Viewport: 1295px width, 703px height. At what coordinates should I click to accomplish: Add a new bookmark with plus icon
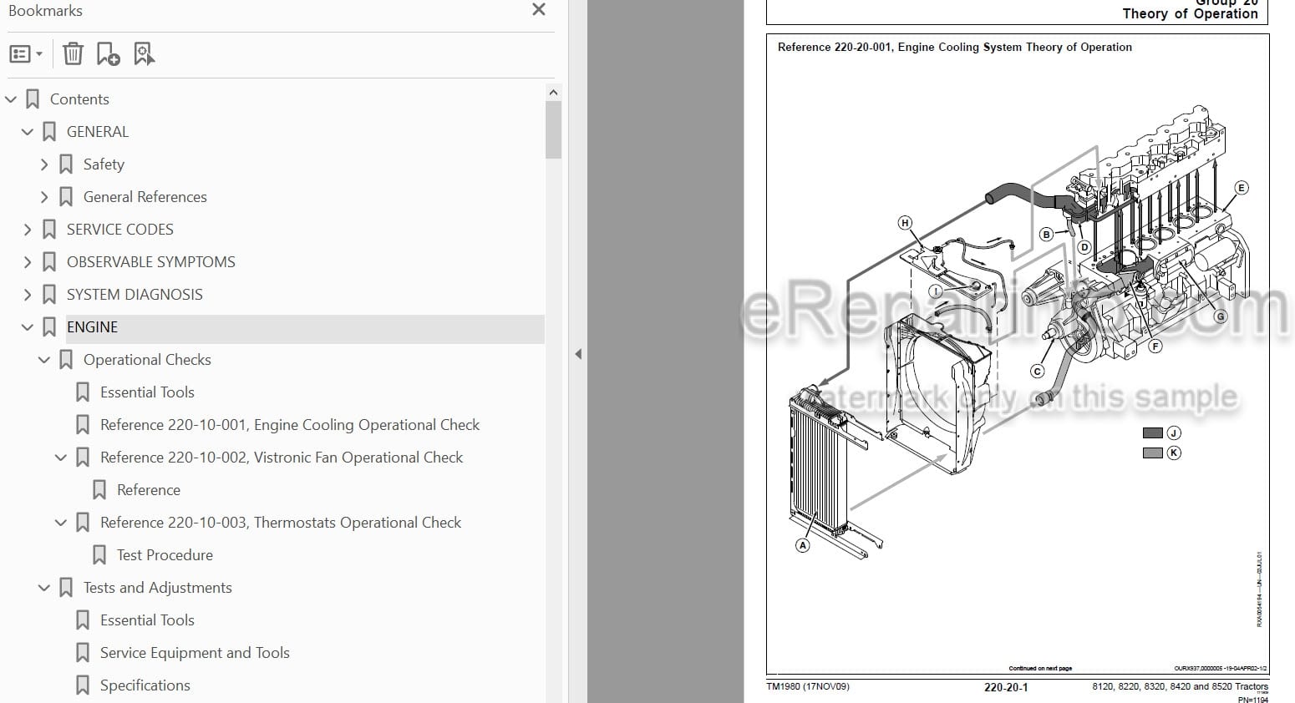tap(108, 54)
